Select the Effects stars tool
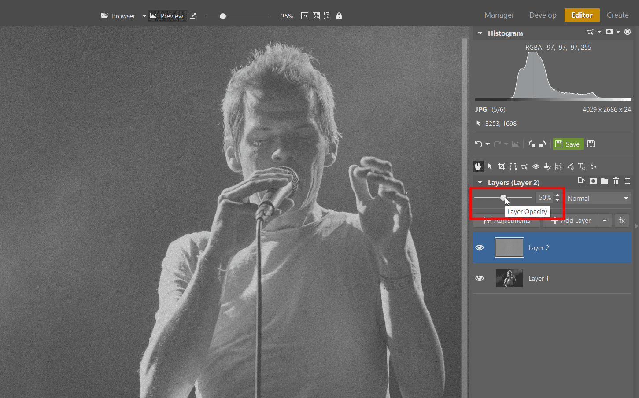Viewport: 639px width, 398px height. [594, 166]
